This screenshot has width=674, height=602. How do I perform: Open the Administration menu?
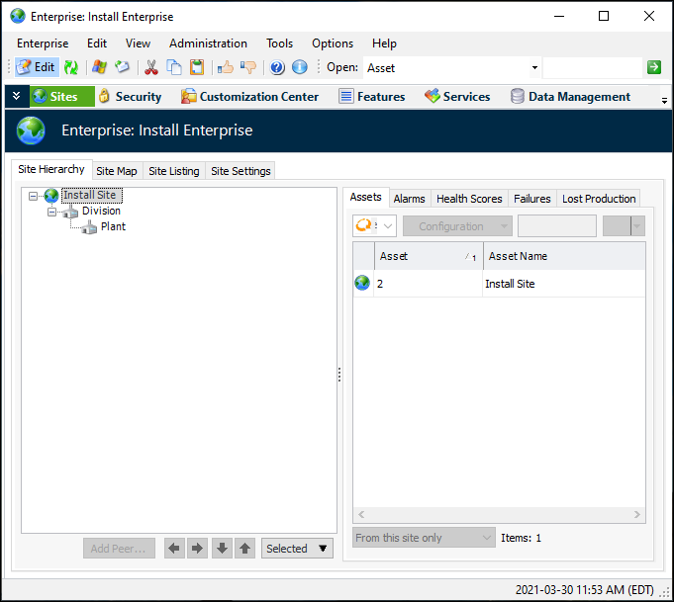(208, 43)
